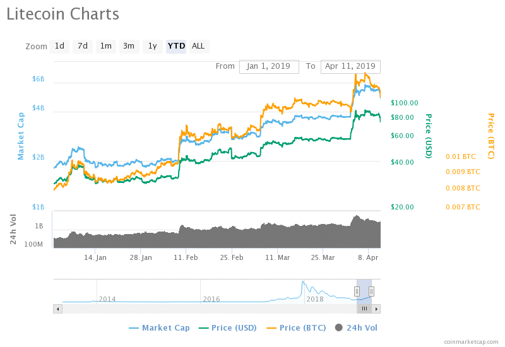Click the $40.00 price axis label
This screenshot has height=347, width=505.
point(402,163)
